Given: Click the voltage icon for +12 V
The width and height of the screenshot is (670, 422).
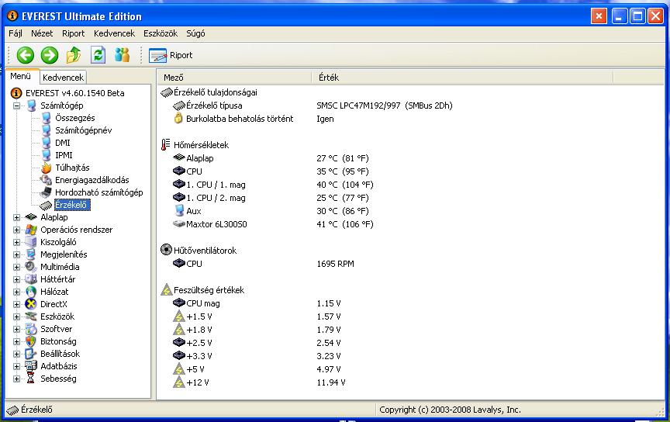Looking at the screenshot, I should tap(178, 382).
